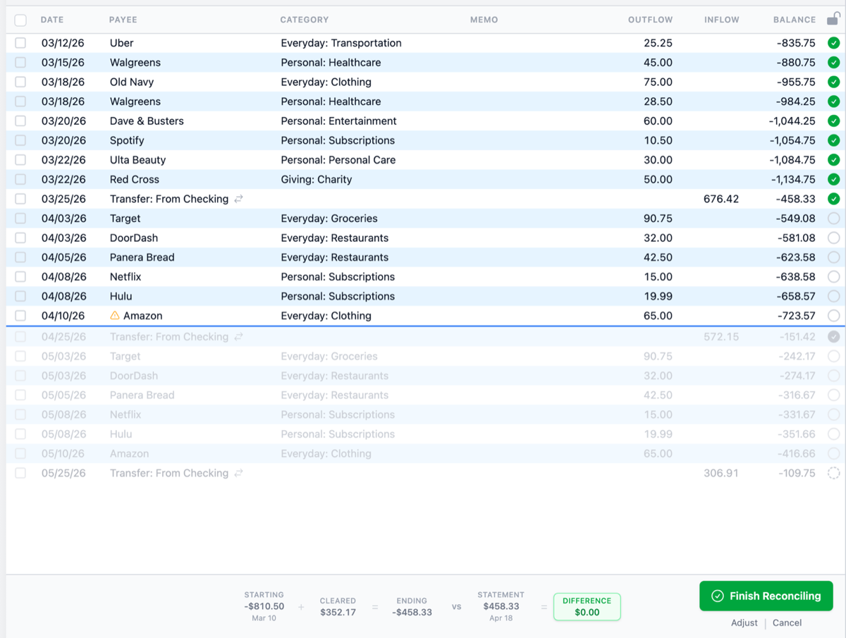
Task: Select the 04/03/26 Target row checkbox
Action: pyautogui.click(x=20, y=219)
